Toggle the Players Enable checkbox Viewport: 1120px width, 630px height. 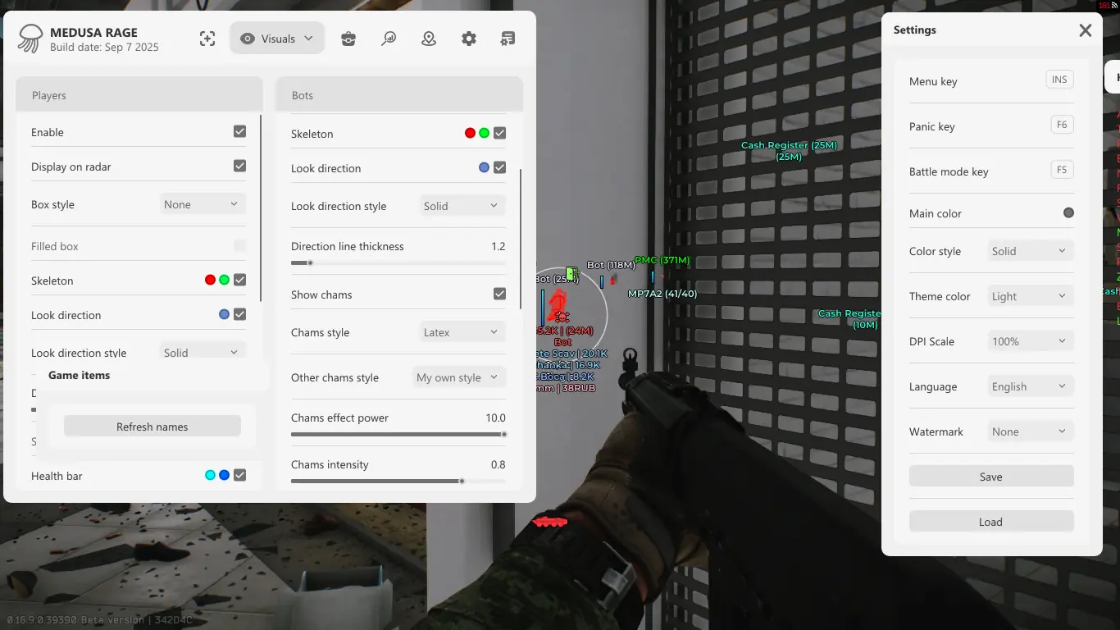click(239, 131)
